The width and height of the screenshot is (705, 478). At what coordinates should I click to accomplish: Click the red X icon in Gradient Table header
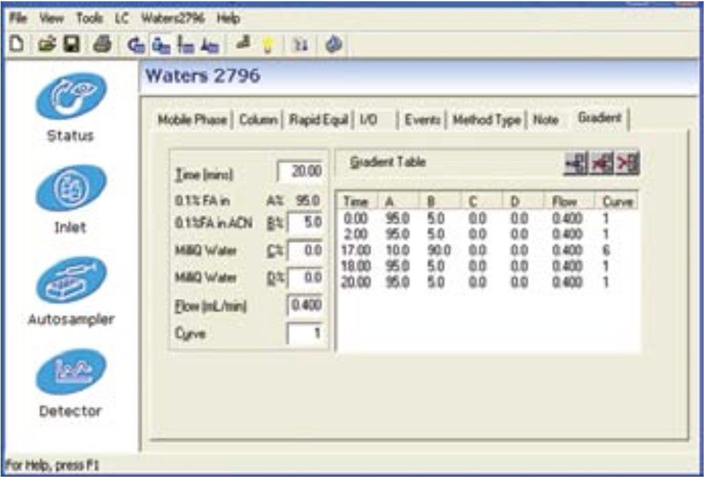(627, 164)
